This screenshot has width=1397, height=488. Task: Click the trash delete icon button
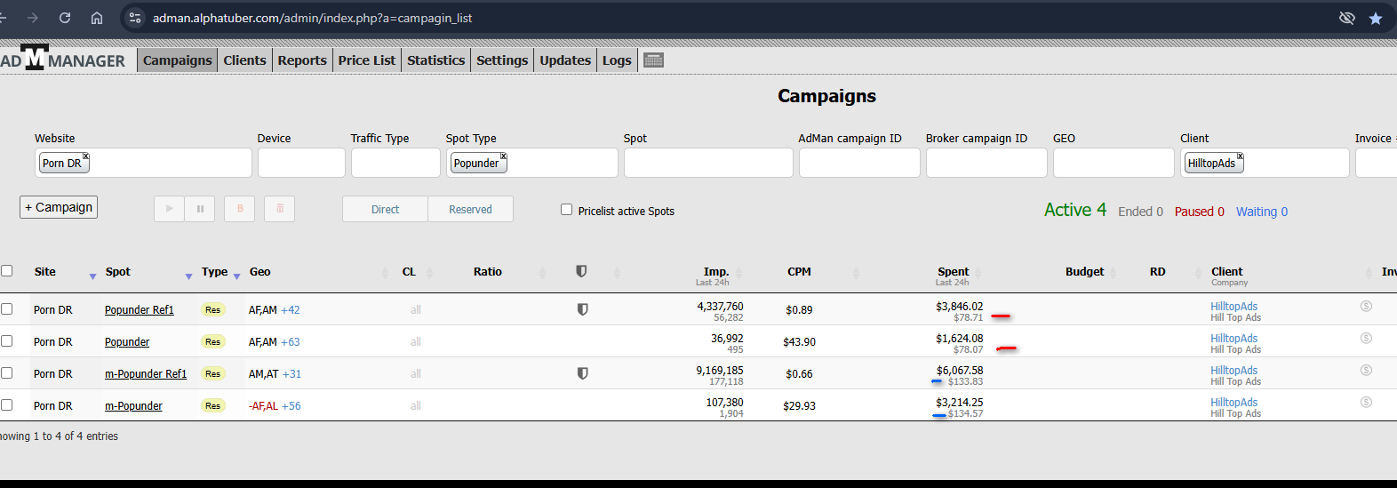click(280, 209)
